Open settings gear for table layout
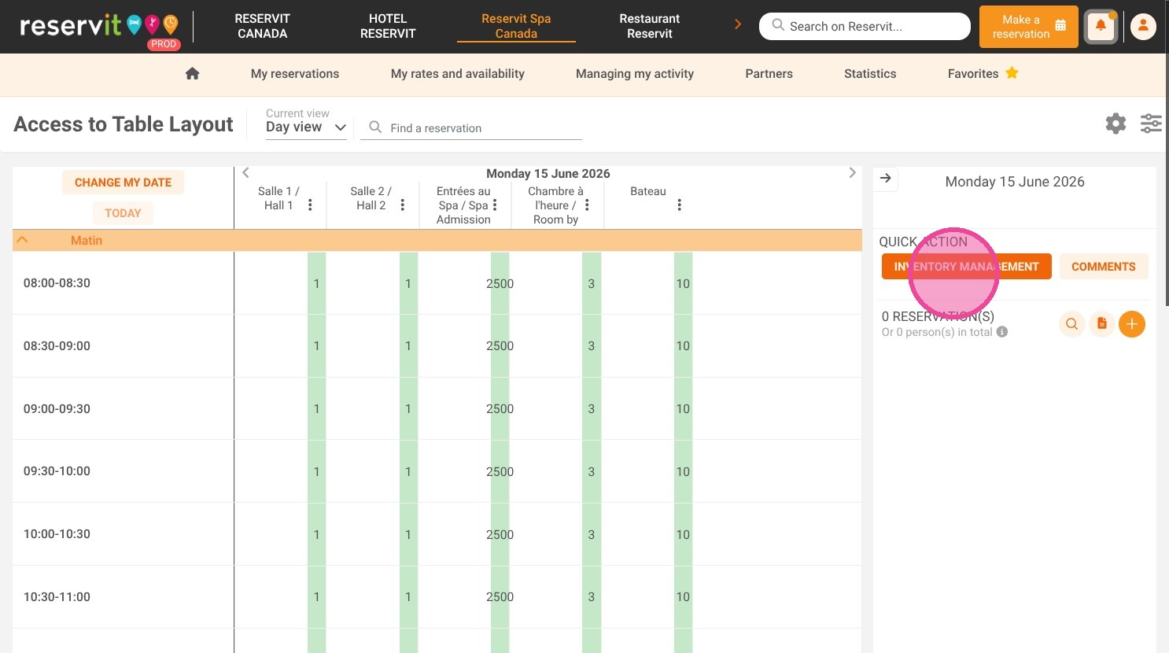The image size is (1169, 653). pyautogui.click(x=1116, y=124)
